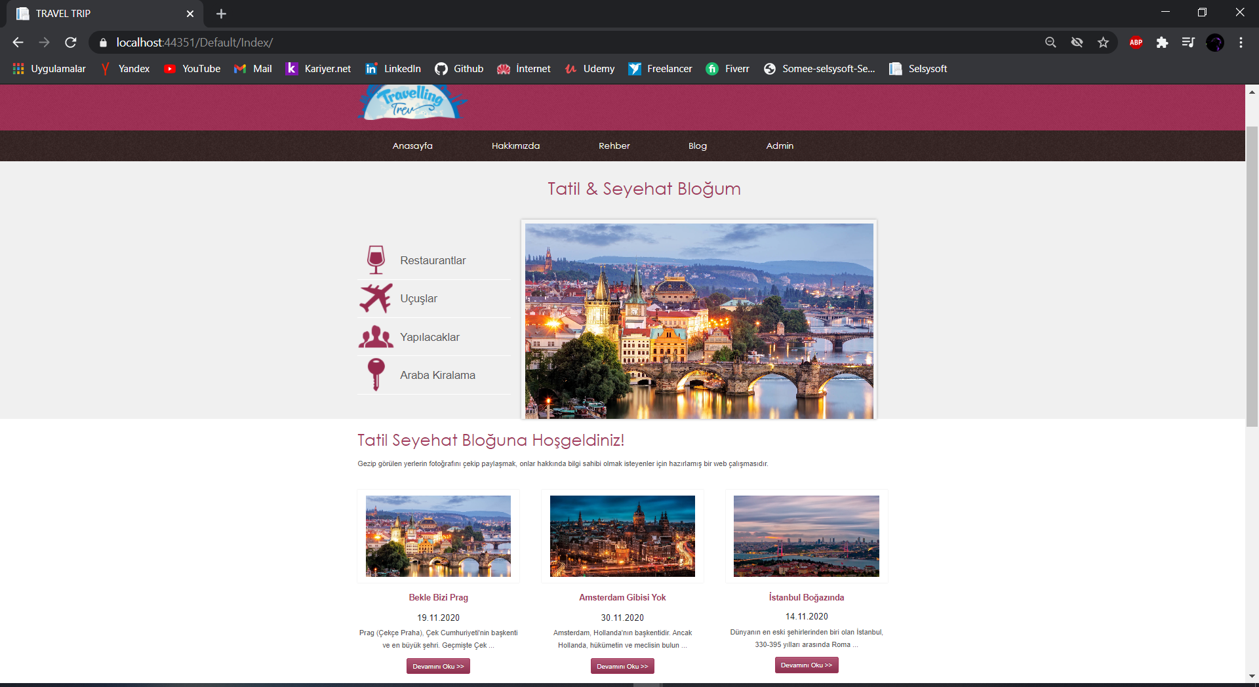Select the Restaurantlar wine glass icon
1259x687 pixels.
click(x=376, y=259)
